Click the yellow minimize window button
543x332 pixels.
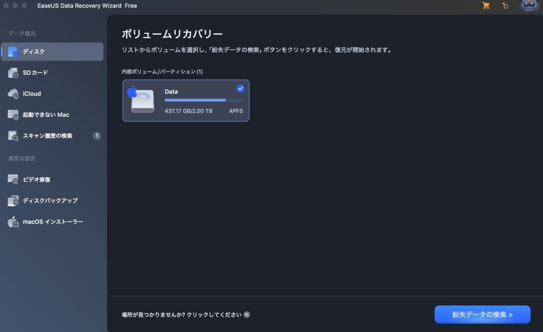tap(15, 6)
